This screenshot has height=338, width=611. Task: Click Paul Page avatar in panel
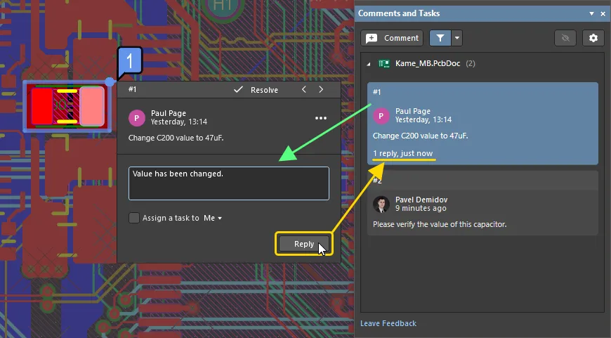click(381, 116)
